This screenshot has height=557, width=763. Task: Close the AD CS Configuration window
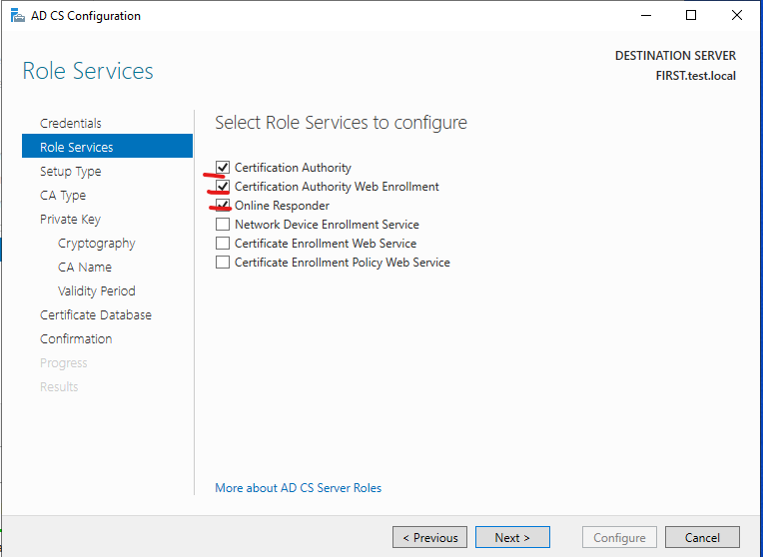click(x=737, y=16)
